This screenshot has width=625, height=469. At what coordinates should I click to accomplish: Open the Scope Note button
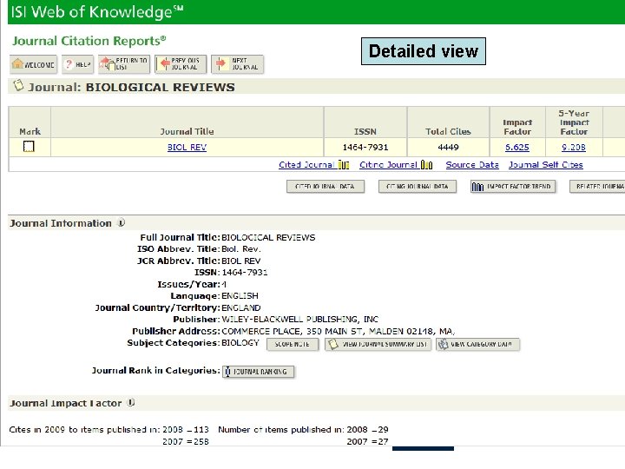coord(293,344)
